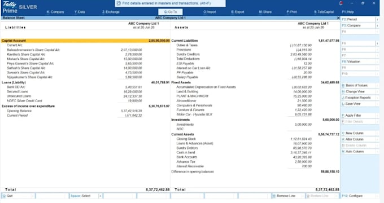Select Excess of income over expenditure

point(85,106)
